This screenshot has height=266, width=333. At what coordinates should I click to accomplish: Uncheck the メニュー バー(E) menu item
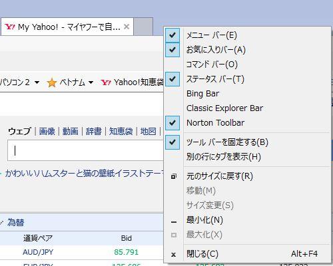(x=247, y=35)
